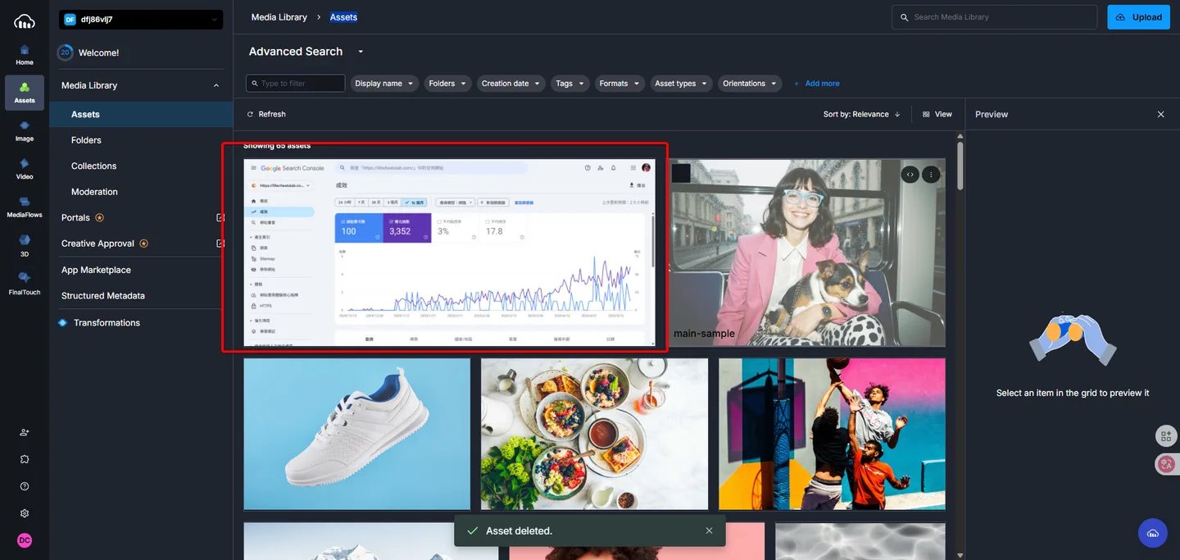Open Structured Metadata
1180x560 pixels.
[103, 296]
